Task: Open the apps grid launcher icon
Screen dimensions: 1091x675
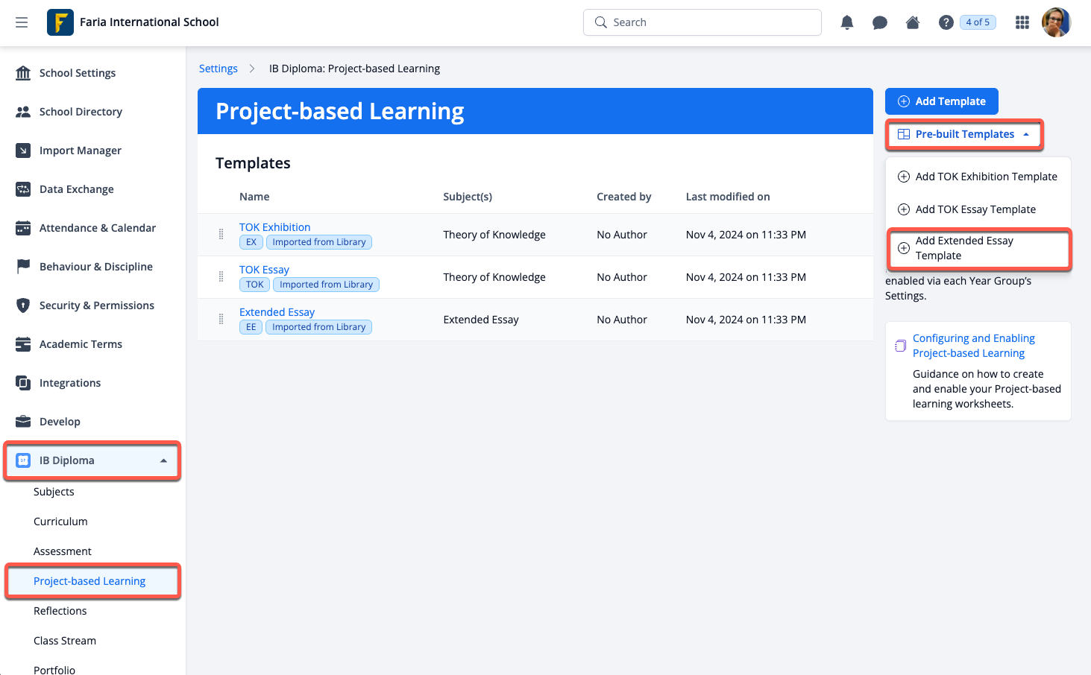Action: click(x=1022, y=22)
